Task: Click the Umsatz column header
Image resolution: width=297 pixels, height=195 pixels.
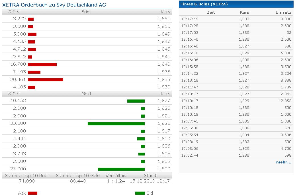Action: [283, 12]
